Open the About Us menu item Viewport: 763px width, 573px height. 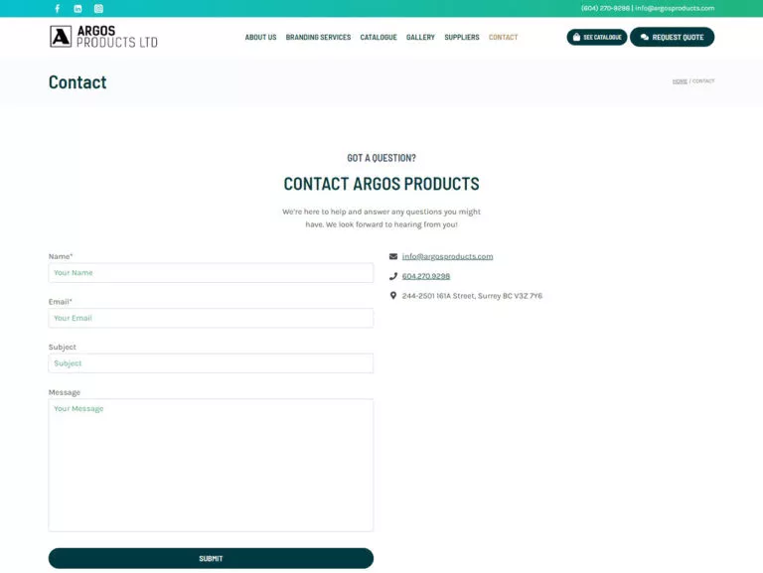[260, 38]
